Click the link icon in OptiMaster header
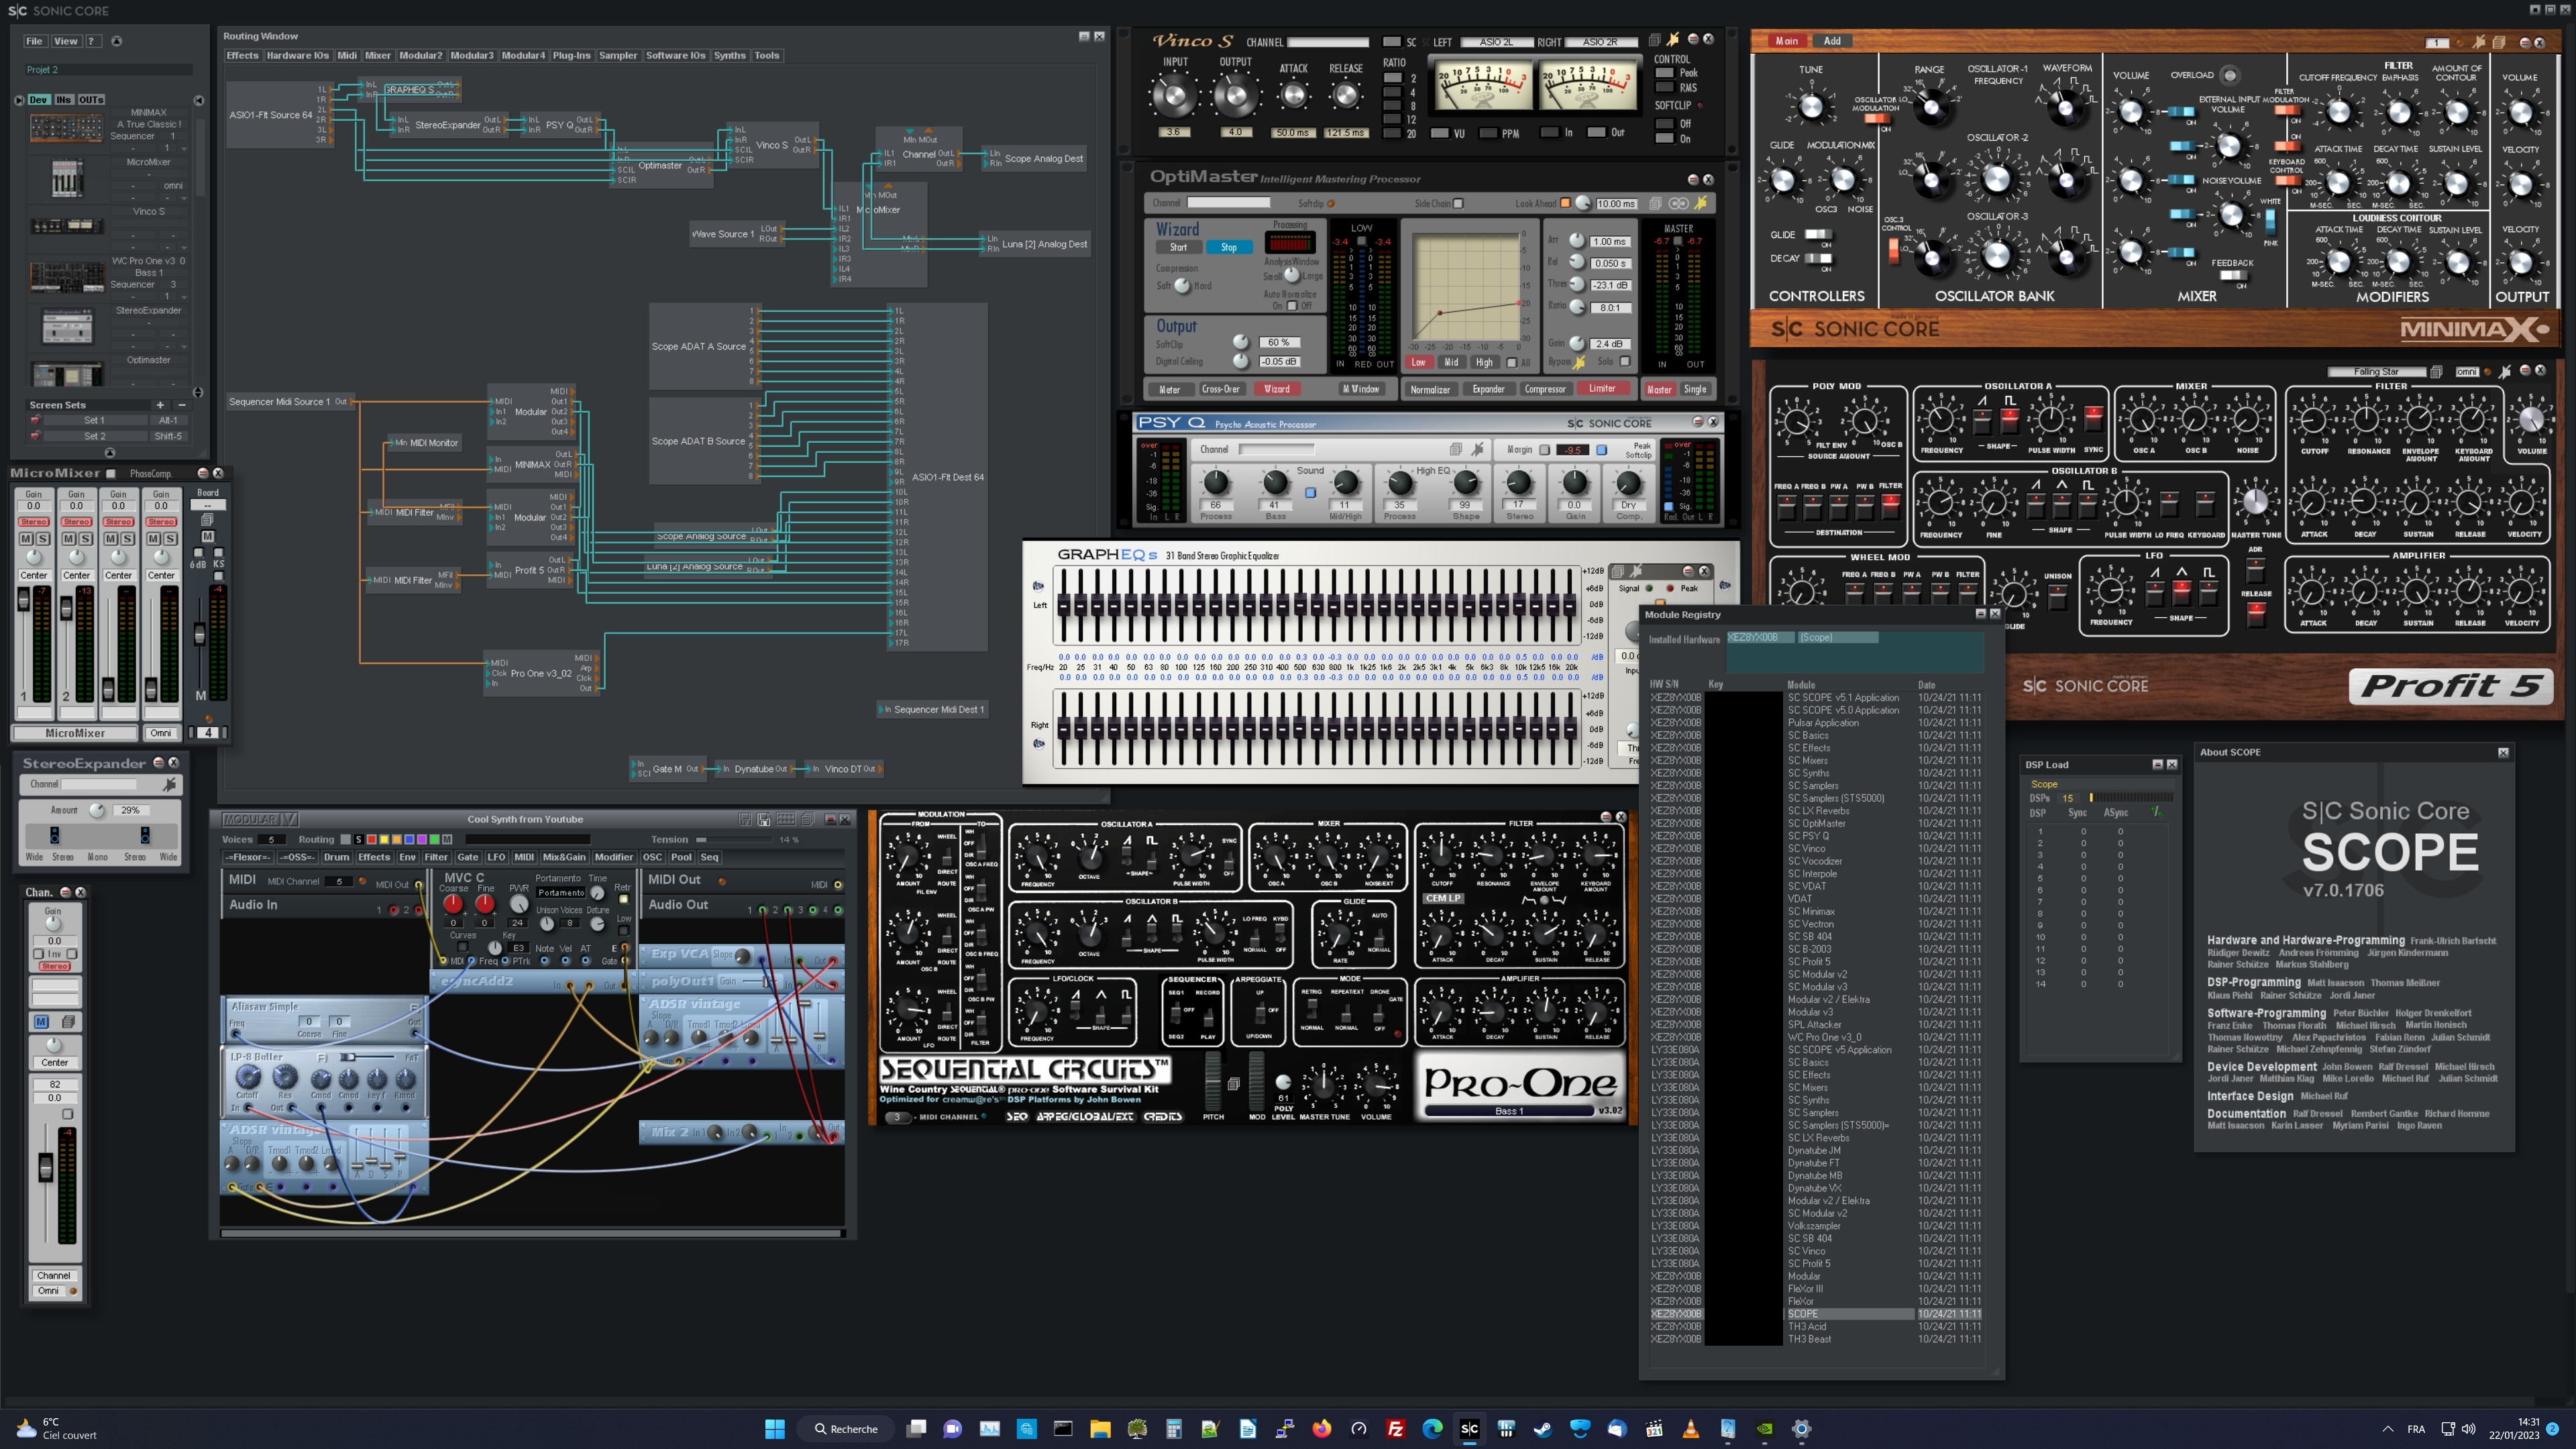Screen dimensions: 2576x1449 [x=1678, y=203]
